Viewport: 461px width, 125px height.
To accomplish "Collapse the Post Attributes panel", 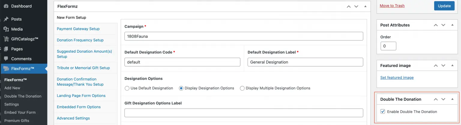I will tap(453, 25).
